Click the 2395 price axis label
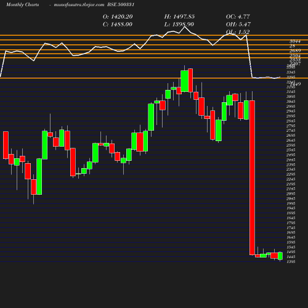 coord(291,164)
